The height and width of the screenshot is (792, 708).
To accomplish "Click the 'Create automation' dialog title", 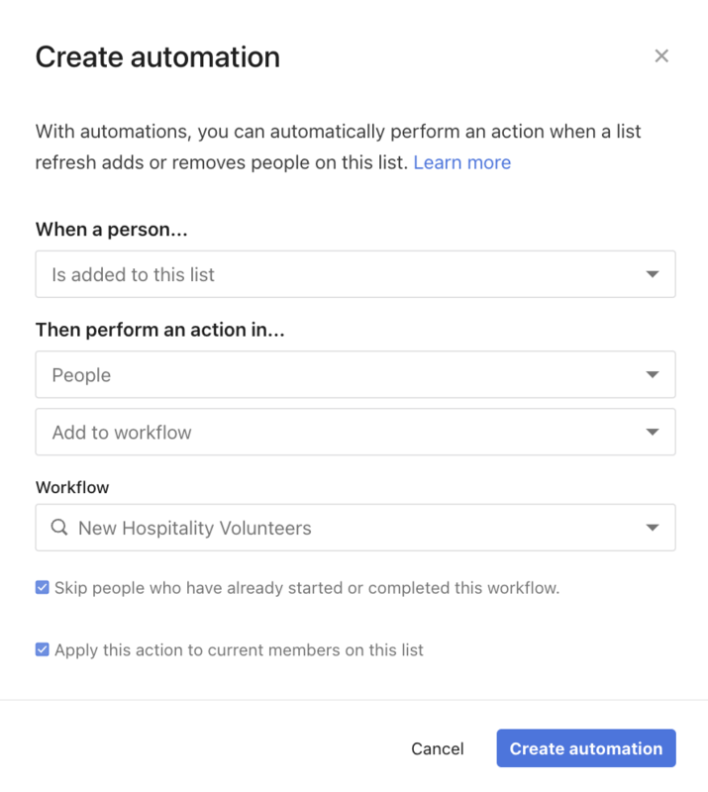I will pos(157,56).
